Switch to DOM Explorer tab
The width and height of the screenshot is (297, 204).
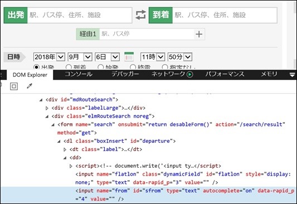coord(30,75)
